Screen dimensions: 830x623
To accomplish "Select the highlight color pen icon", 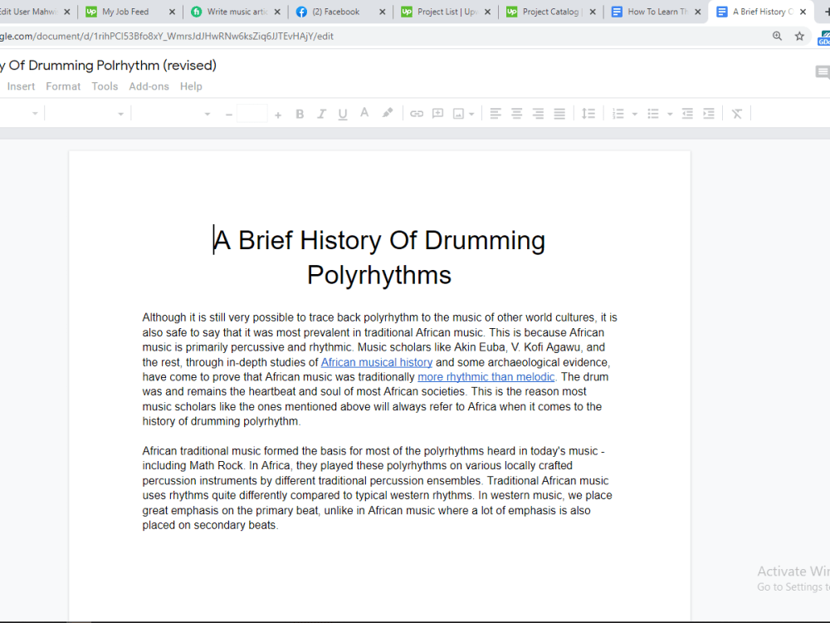I will coord(388,113).
